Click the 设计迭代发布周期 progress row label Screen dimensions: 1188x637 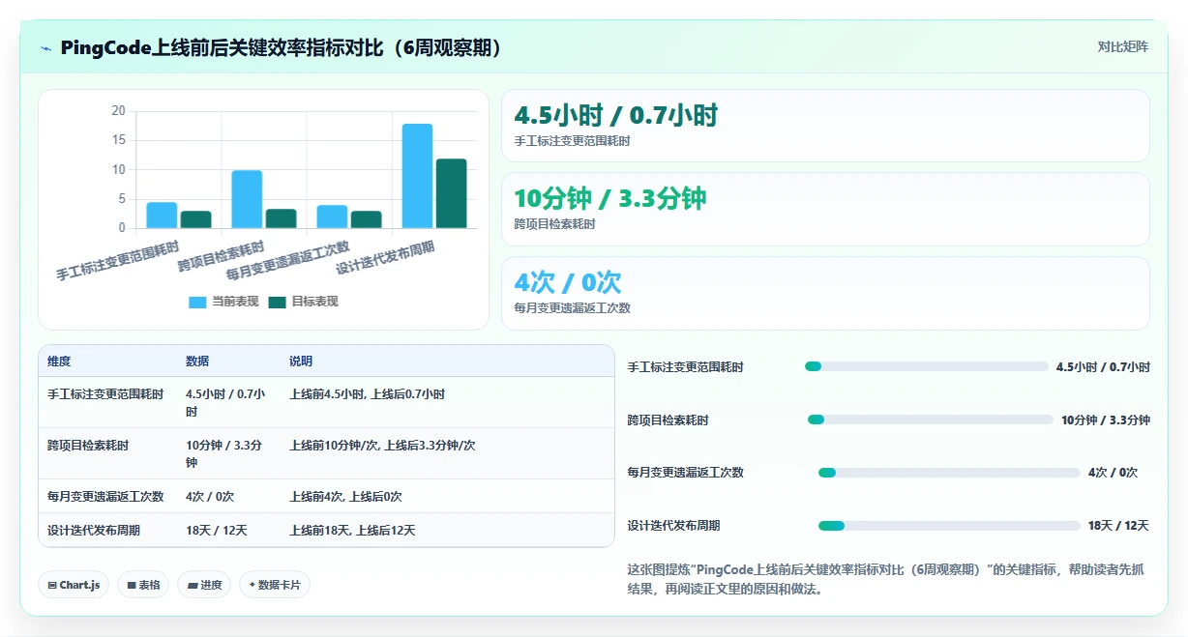pyautogui.click(x=673, y=526)
